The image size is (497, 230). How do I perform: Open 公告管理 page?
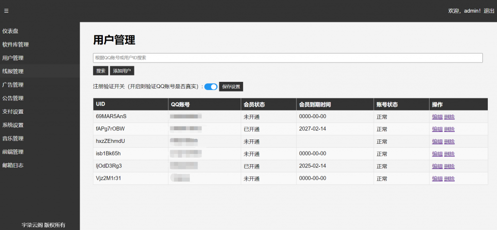[x=13, y=98]
